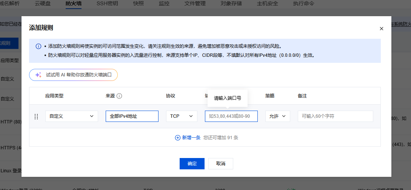
Task: Switch to the 防火墙 tab
Action: point(73,4)
